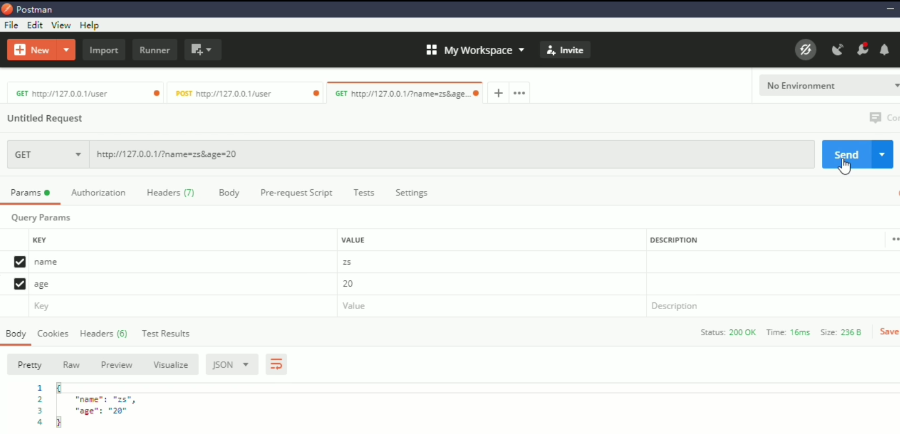
Task: Add a new request tab with plus icon
Action: point(498,93)
